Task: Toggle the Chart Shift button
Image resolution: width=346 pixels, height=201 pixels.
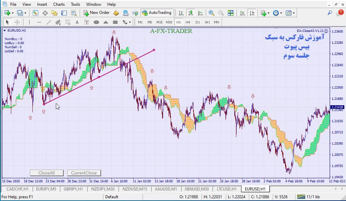Action: tap(252, 13)
